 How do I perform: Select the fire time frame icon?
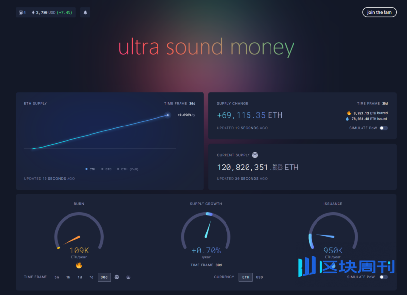[x=128, y=277]
